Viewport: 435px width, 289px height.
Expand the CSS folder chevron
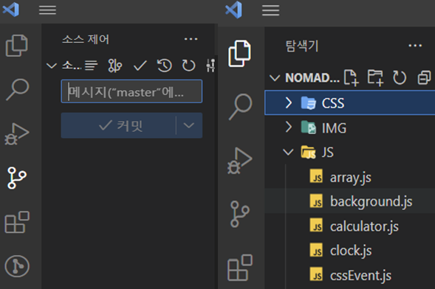click(x=289, y=103)
